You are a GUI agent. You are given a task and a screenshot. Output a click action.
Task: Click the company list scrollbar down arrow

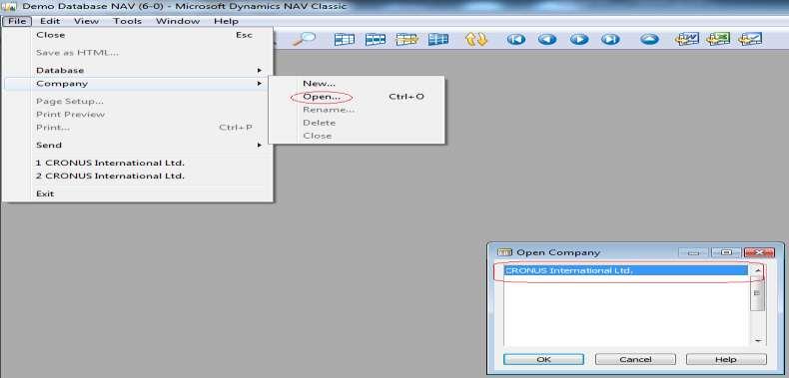(x=758, y=340)
